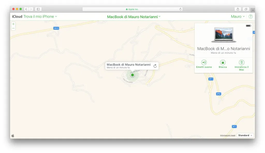This screenshot has height=153, width=265.
Task: Zoom out with the minus map control
Action: (x=13, y=28)
